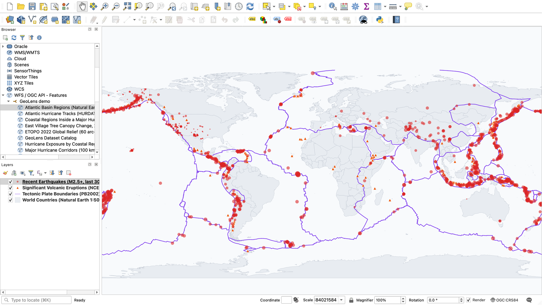Click the Type to locate search field

[x=37, y=300]
